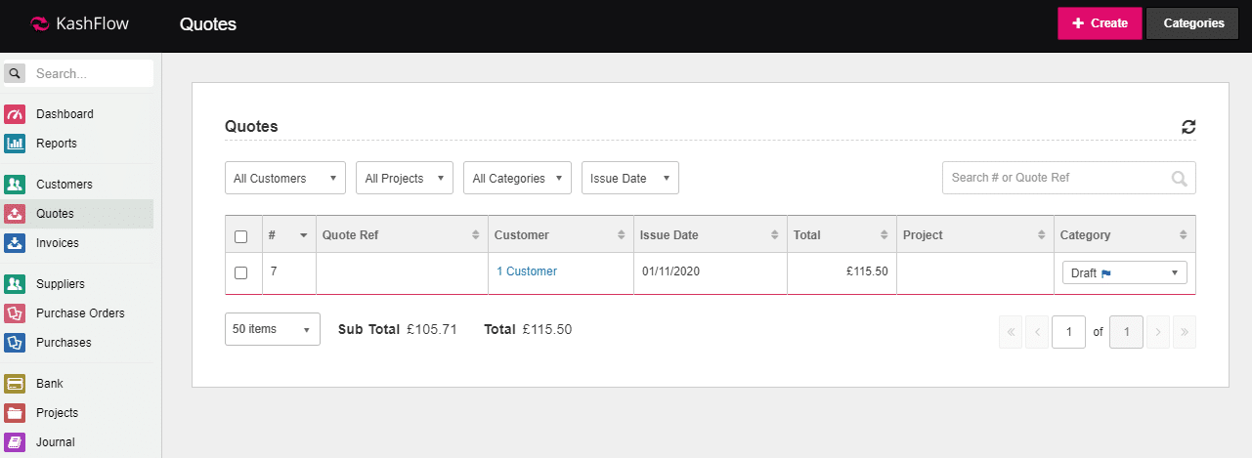Click the magnifier icon in quote search box

[x=1180, y=179]
